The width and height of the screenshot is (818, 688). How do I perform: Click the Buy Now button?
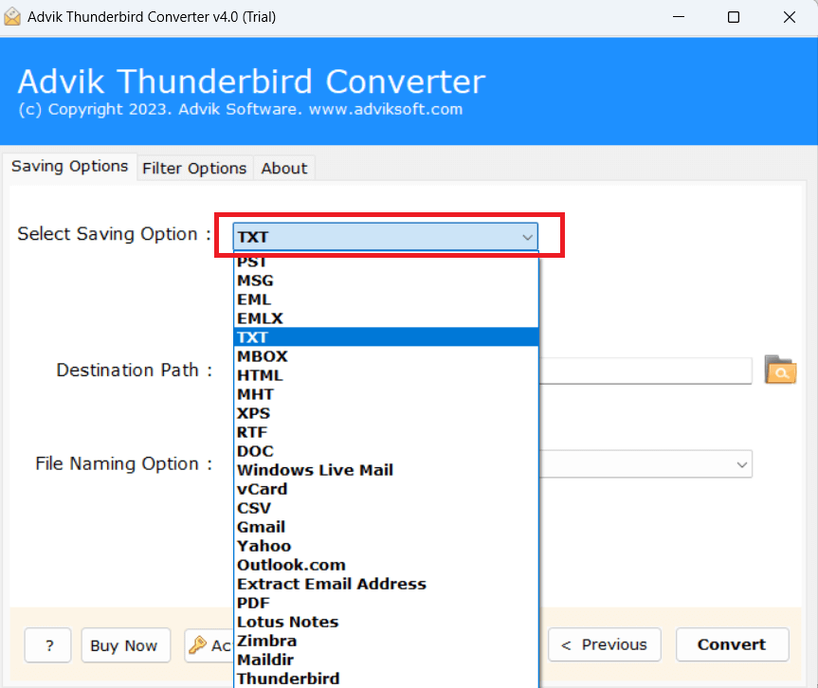[126, 645]
